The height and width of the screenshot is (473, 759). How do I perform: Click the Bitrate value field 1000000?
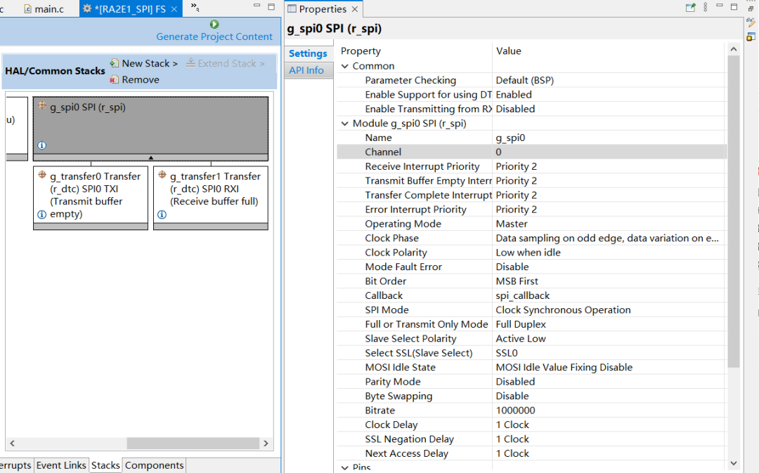click(515, 411)
